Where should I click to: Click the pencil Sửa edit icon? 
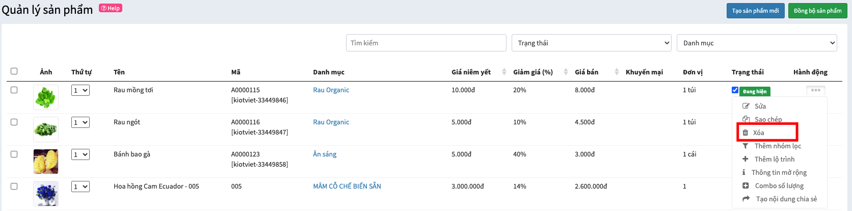(746, 106)
